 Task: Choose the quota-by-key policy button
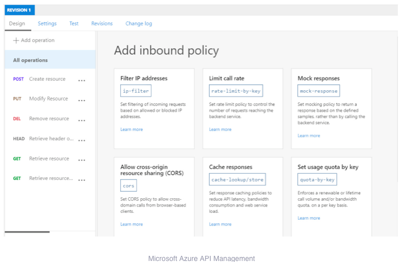(317, 179)
